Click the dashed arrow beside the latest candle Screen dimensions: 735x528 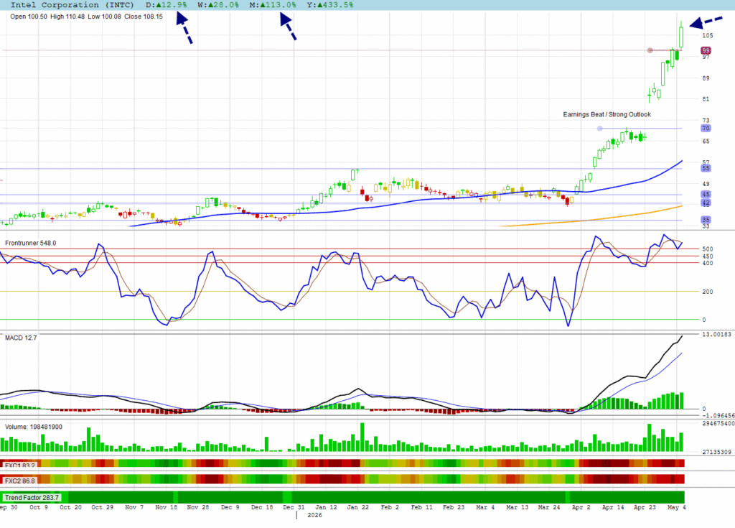pyautogui.click(x=706, y=22)
